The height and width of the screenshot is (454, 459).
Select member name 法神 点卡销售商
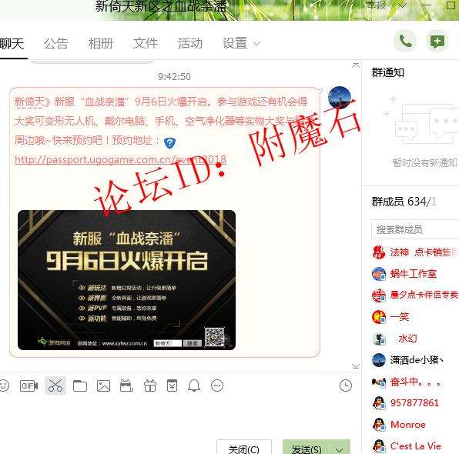(x=424, y=252)
